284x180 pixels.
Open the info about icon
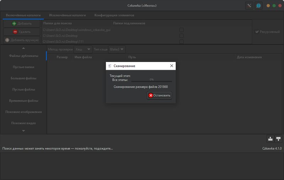(258, 6)
